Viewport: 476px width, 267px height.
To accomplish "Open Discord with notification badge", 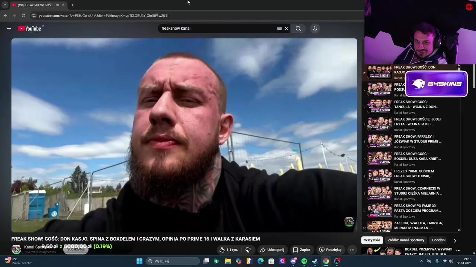I will (x=293, y=261).
